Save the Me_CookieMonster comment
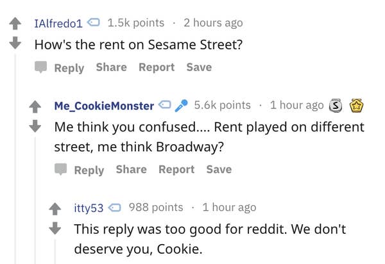This screenshot has height=264, width=385. pos(219,169)
